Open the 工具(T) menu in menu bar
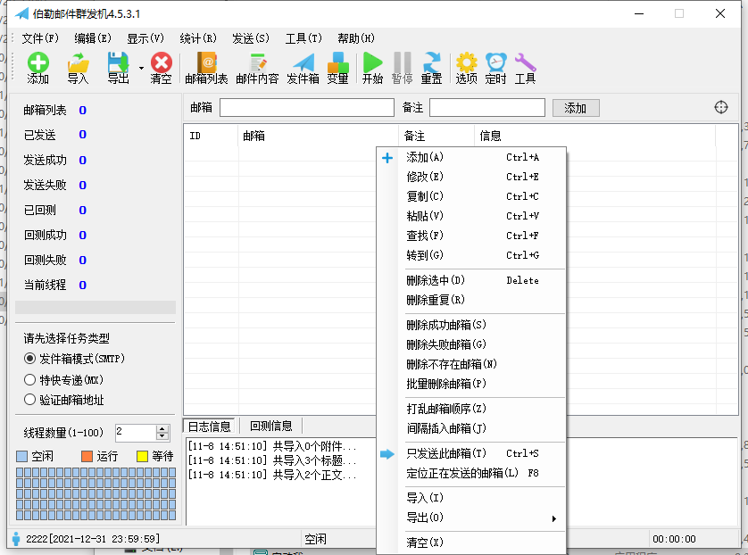This screenshot has height=555, width=748. point(303,38)
